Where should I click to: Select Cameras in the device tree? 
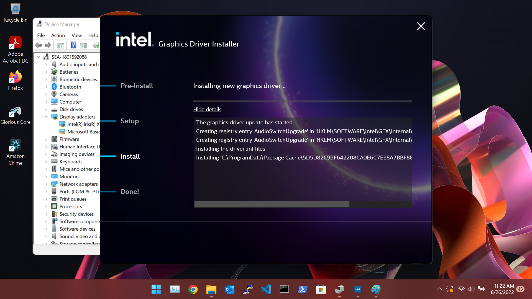click(x=68, y=94)
